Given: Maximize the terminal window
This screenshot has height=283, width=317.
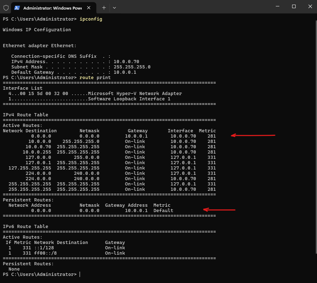Looking at the screenshot, I should click(294, 6).
